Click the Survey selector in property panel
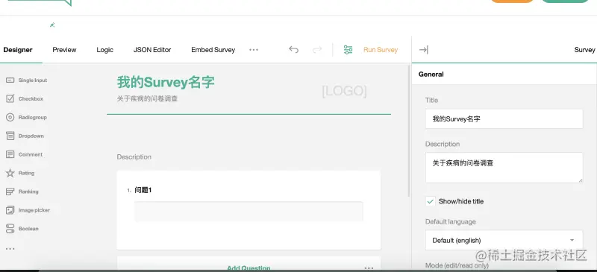 pyautogui.click(x=584, y=50)
